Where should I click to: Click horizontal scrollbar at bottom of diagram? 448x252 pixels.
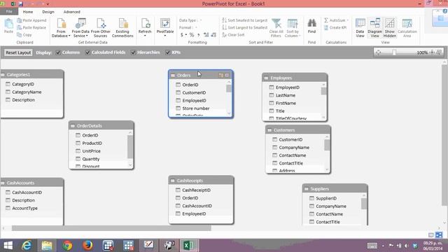[x=111, y=228]
